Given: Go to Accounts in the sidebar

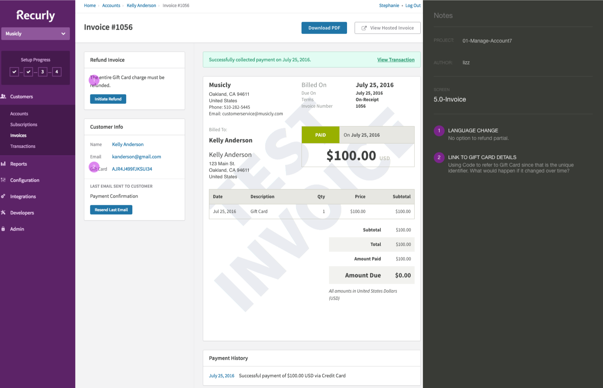Looking at the screenshot, I should tap(19, 114).
